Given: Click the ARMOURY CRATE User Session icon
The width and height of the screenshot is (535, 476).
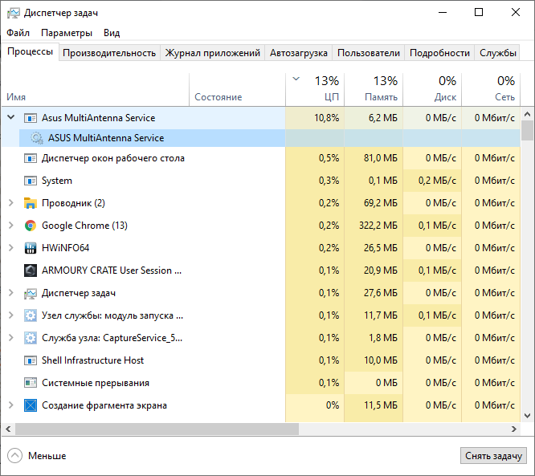Looking at the screenshot, I should point(31,271).
